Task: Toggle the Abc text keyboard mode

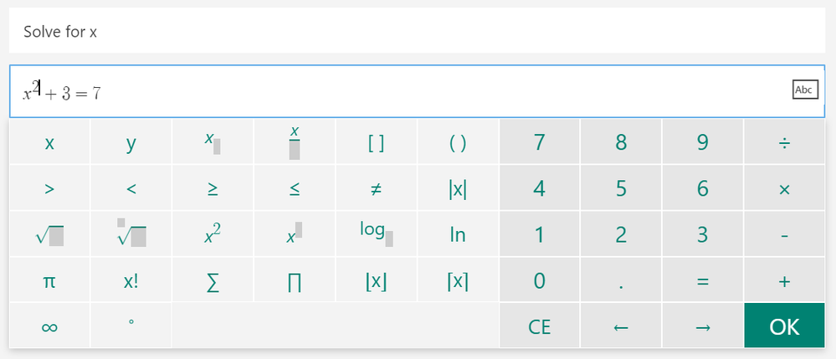Action: pos(805,90)
